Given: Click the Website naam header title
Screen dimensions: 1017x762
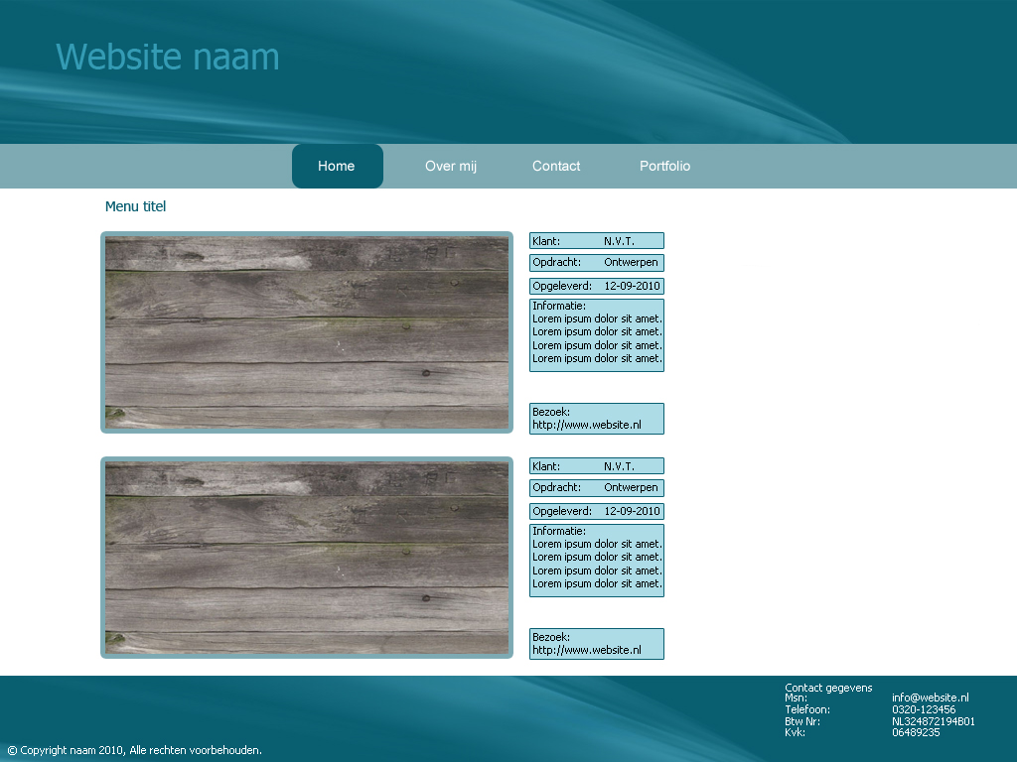Looking at the screenshot, I should tap(167, 57).
